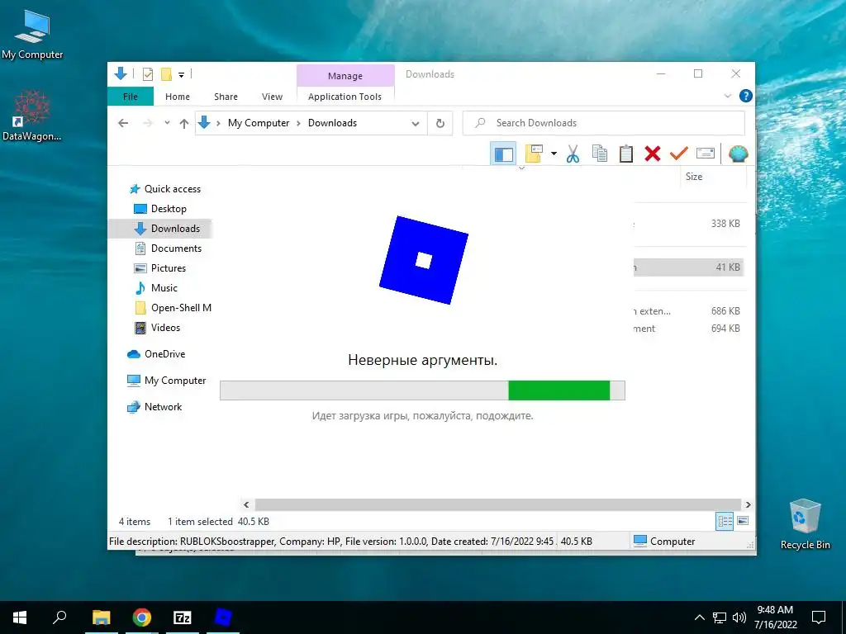Open Google Chrome from the taskbar

(x=141, y=617)
